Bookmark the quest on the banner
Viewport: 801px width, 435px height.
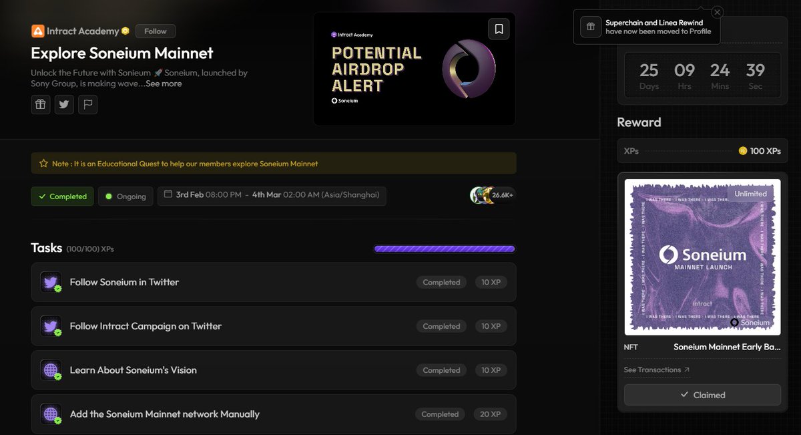click(499, 29)
